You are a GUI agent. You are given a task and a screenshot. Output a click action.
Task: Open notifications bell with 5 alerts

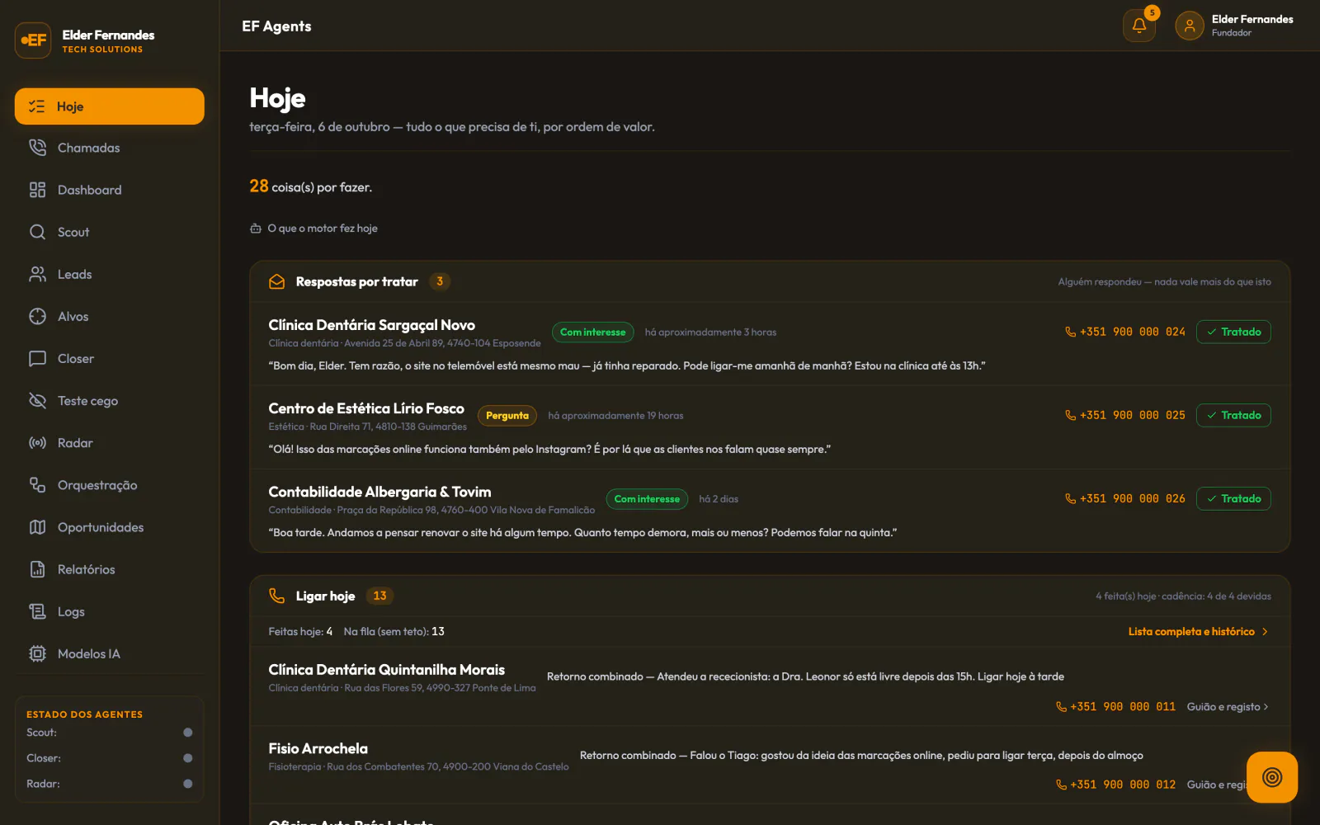(x=1139, y=26)
